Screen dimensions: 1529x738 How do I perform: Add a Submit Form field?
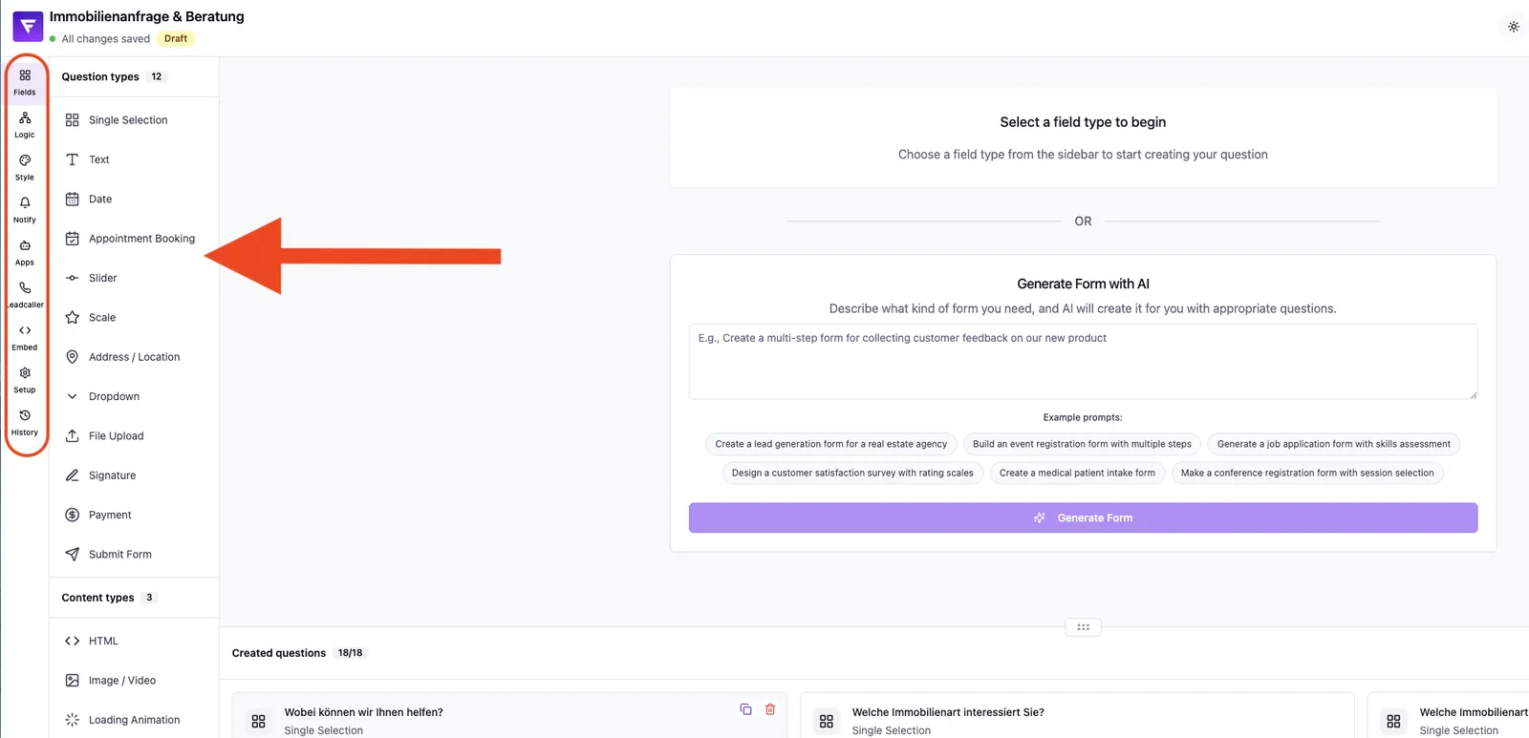tap(134, 554)
